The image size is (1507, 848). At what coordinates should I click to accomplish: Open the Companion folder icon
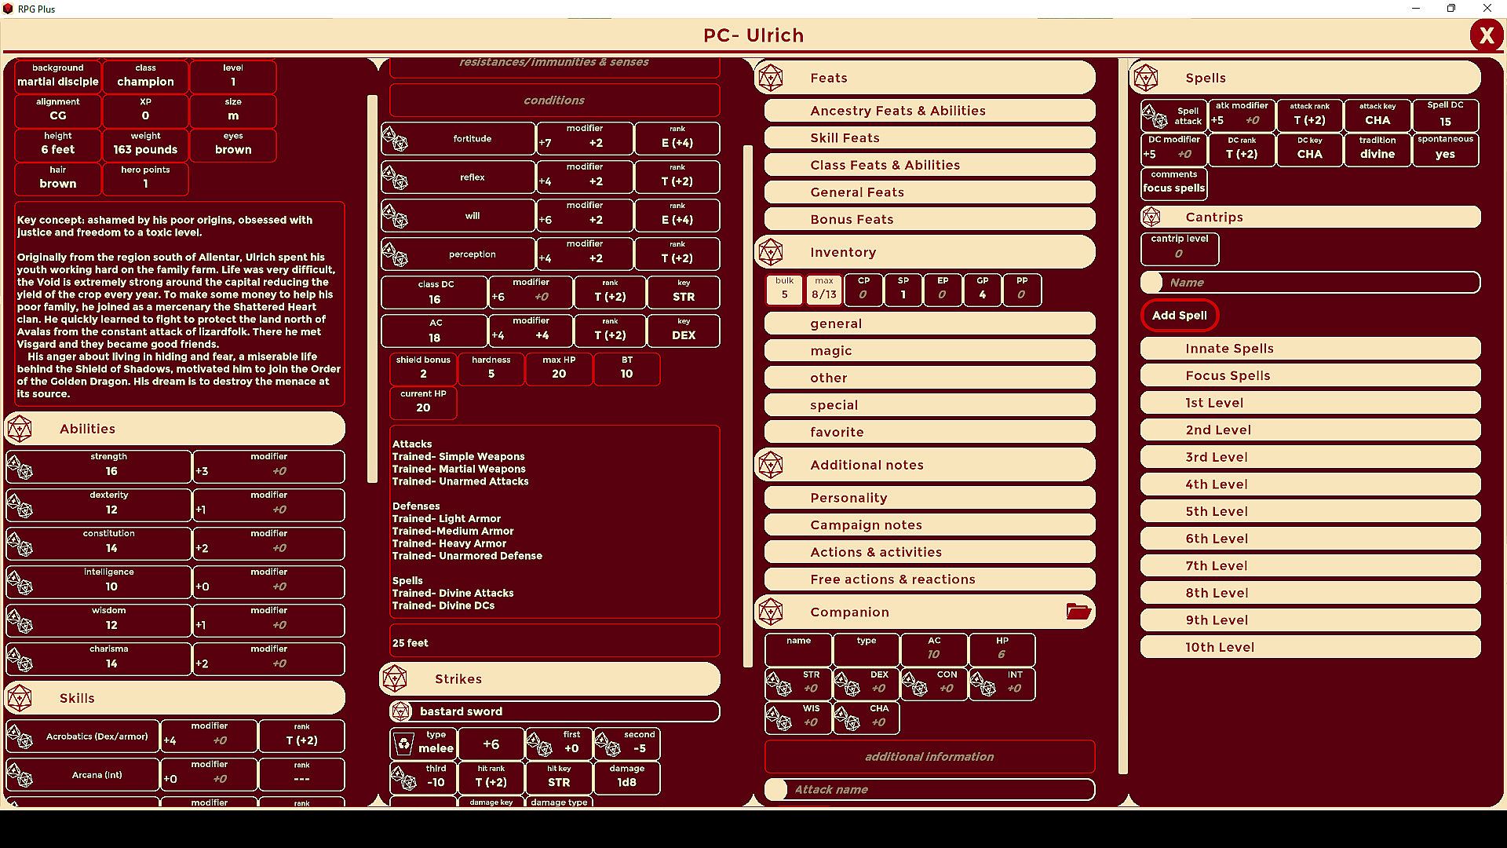click(1078, 612)
